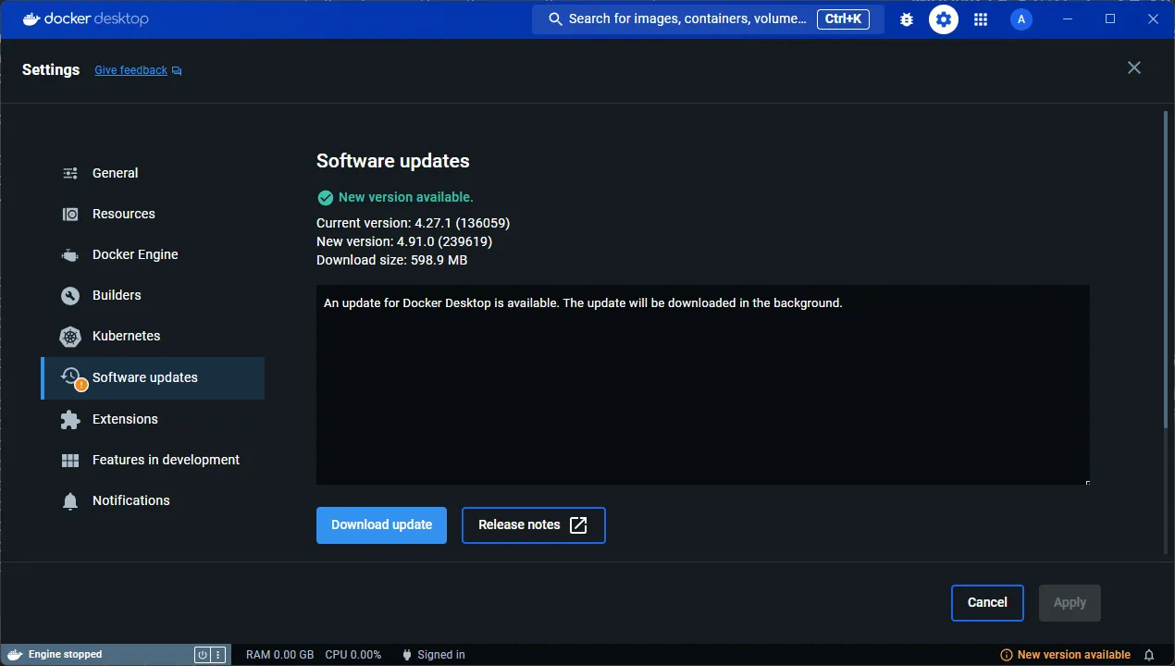Click the Ctrl+K shortcut badge
The width and height of the screenshot is (1175, 666).
(x=843, y=18)
